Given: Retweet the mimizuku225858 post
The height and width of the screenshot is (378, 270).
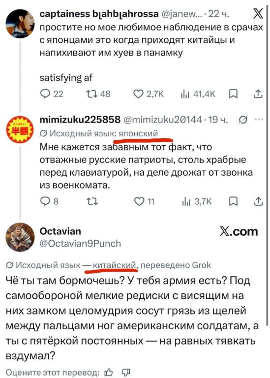Looking at the screenshot, I should (x=92, y=201).
